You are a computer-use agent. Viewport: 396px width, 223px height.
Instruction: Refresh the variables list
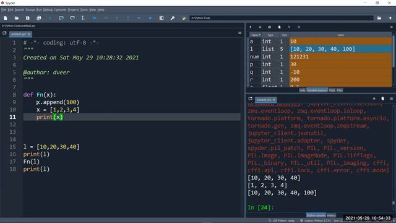tap(298, 27)
